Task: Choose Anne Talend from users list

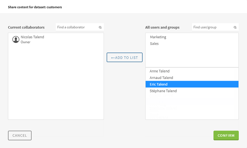Action: (160, 71)
